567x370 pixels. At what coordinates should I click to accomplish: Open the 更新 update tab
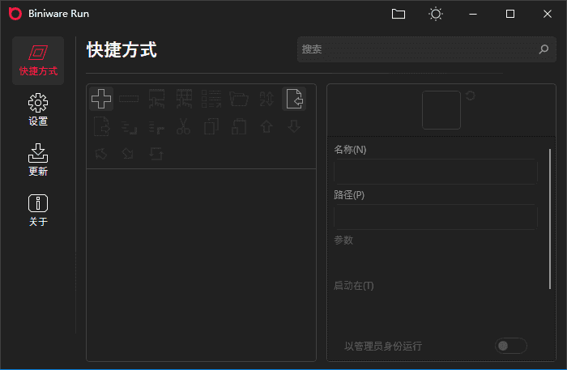[38, 159]
